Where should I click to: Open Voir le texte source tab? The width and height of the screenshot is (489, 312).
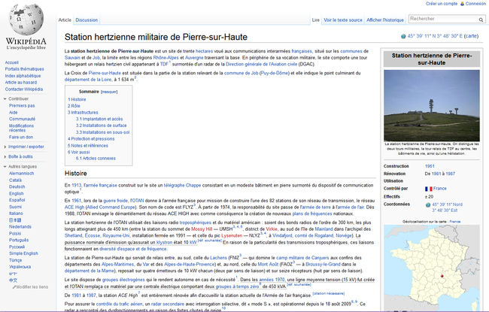343,20
